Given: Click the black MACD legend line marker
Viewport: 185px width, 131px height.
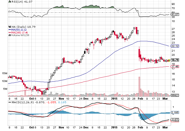Looking at the screenshot, I should pyautogui.click(x=10, y=102).
